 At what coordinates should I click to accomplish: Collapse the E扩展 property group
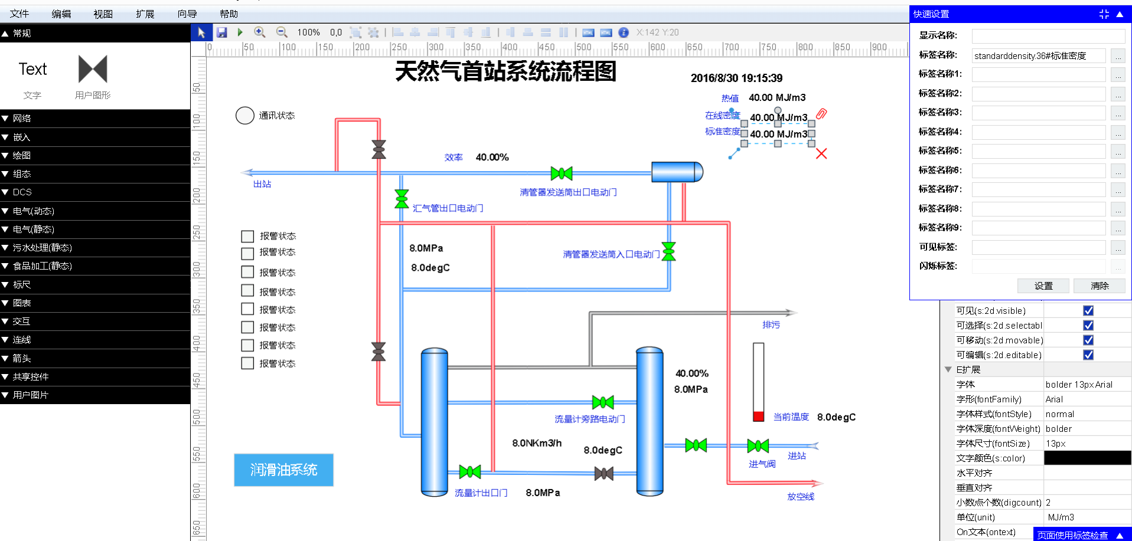(x=948, y=369)
